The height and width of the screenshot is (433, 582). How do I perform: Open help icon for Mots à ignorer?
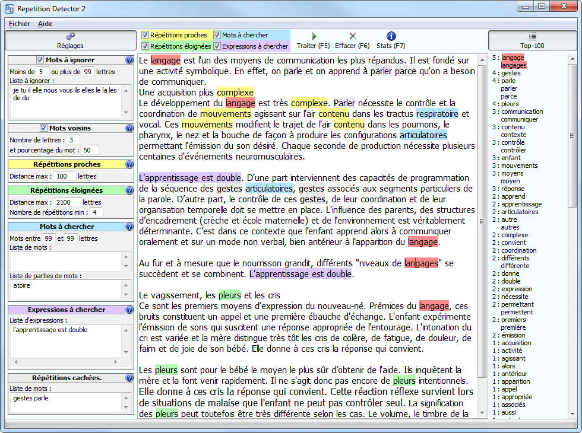[129, 60]
